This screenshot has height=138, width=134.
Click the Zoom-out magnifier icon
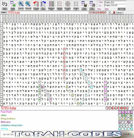(x=28, y=4)
